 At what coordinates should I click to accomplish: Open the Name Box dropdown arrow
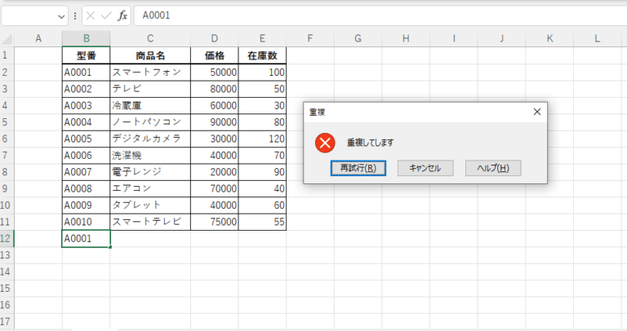point(62,15)
